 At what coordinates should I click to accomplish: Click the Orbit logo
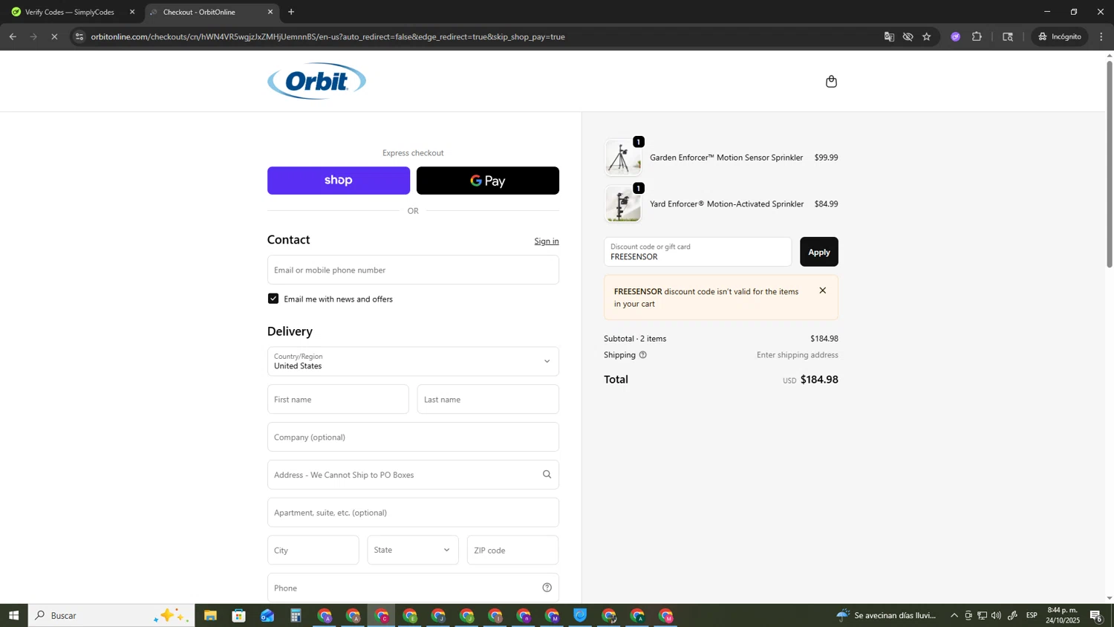(x=316, y=81)
